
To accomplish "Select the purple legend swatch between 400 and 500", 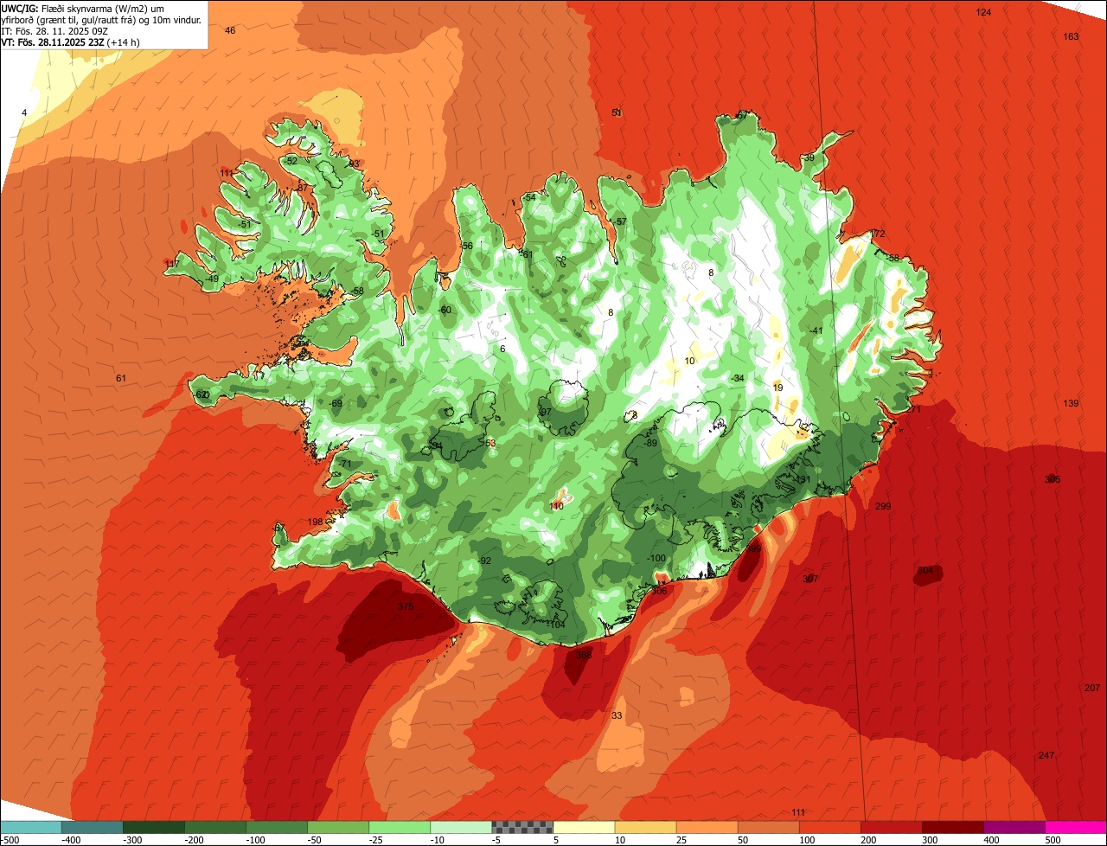I will [1014, 827].
